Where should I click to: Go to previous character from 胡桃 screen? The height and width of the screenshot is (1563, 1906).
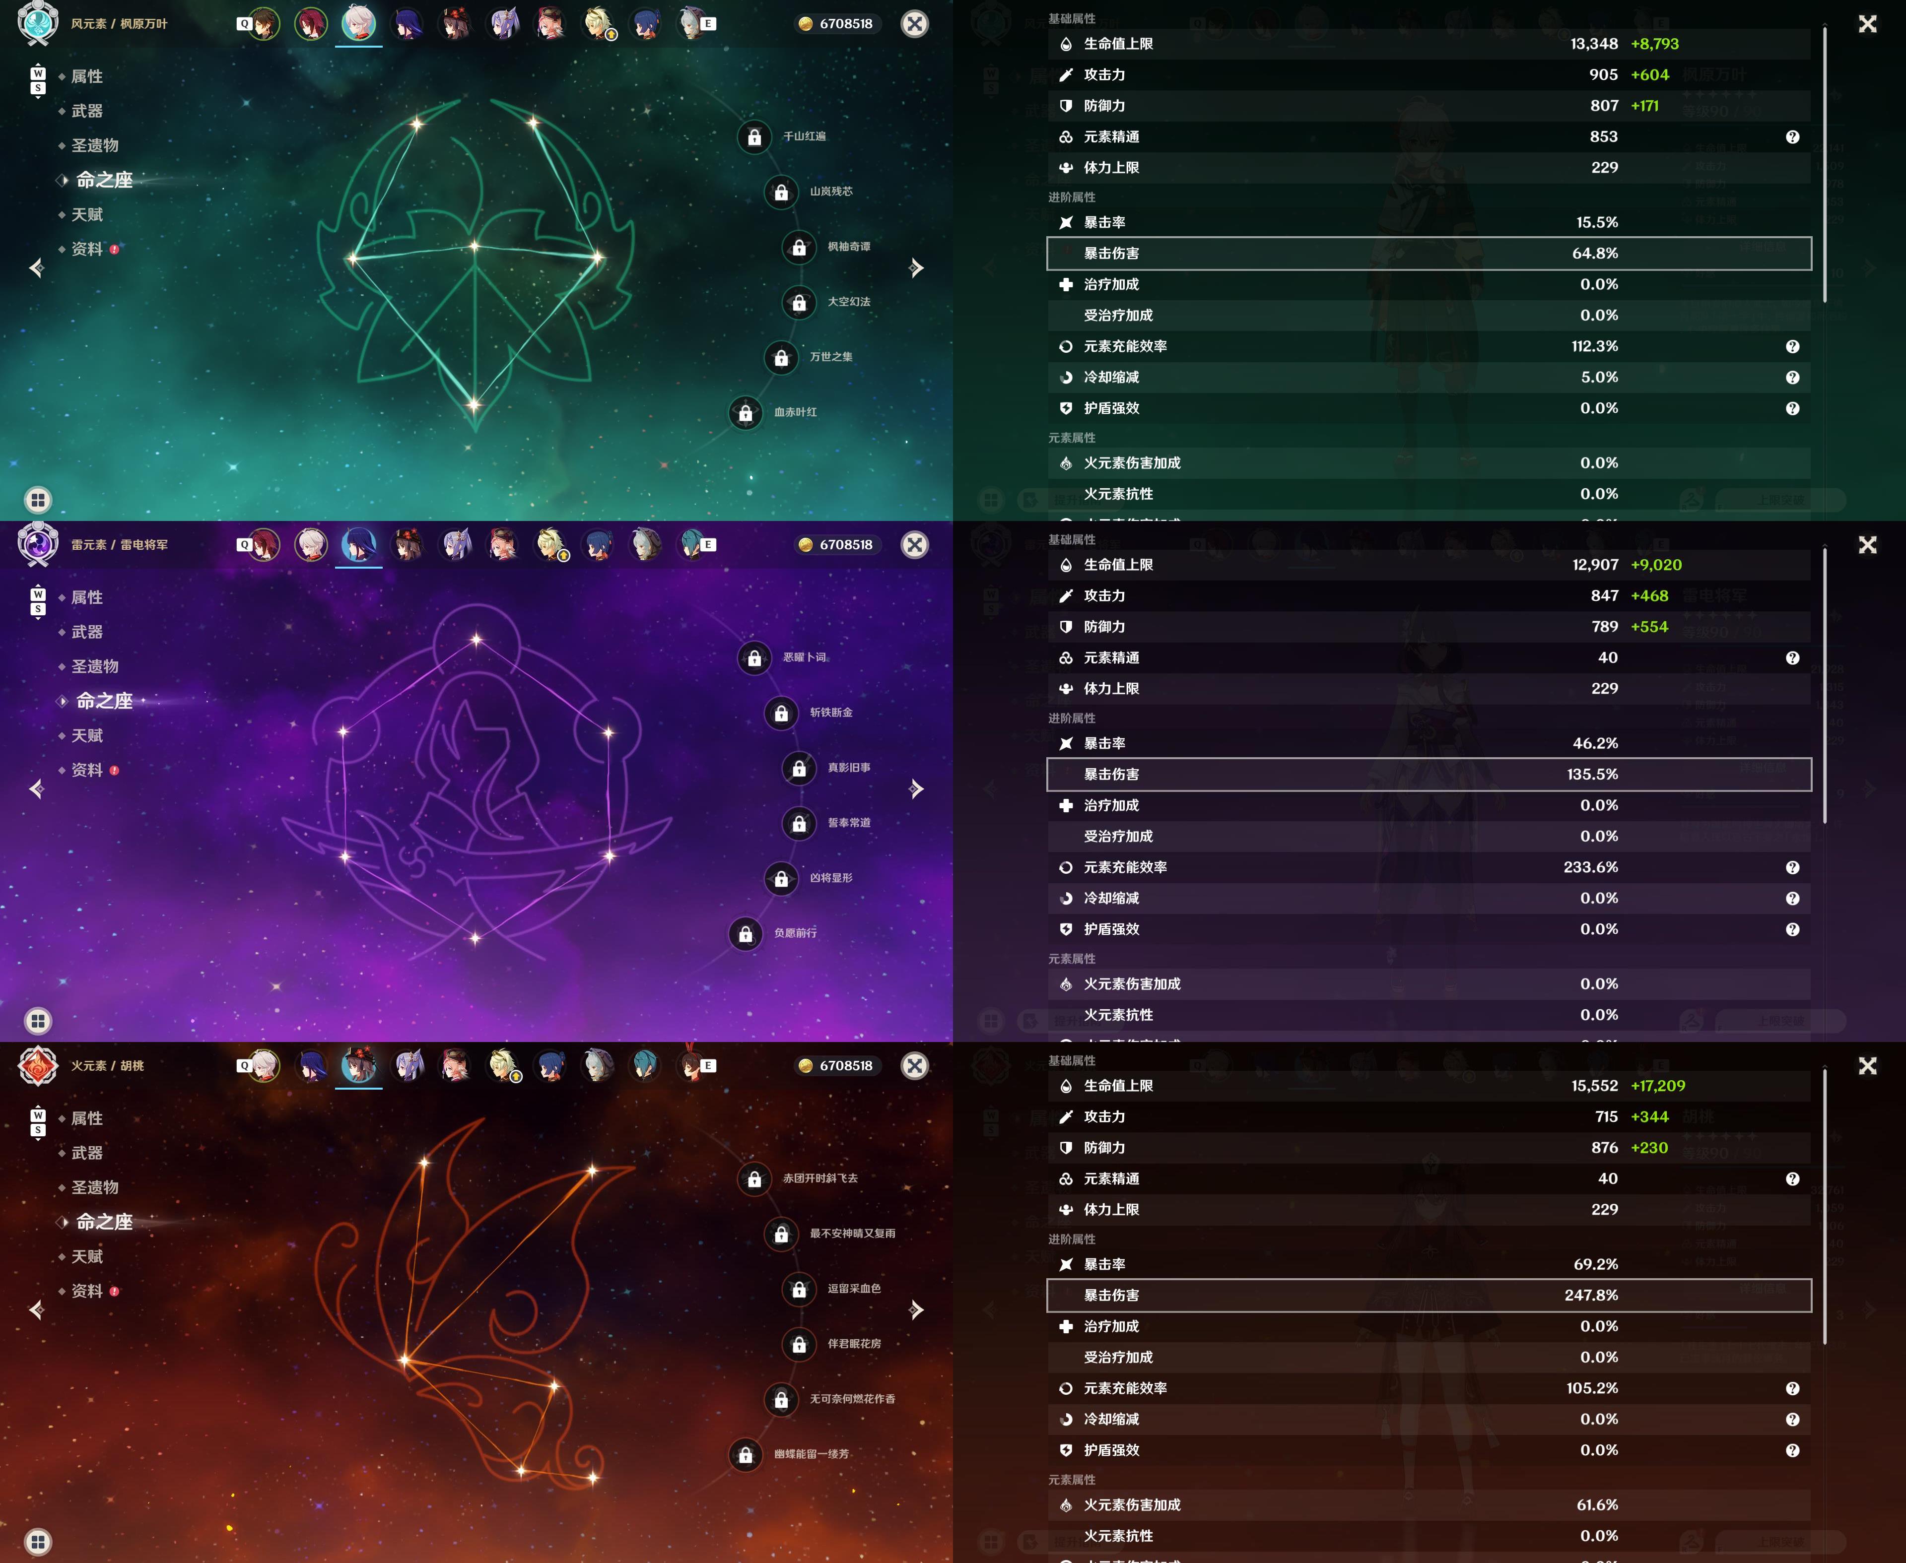coord(37,1309)
